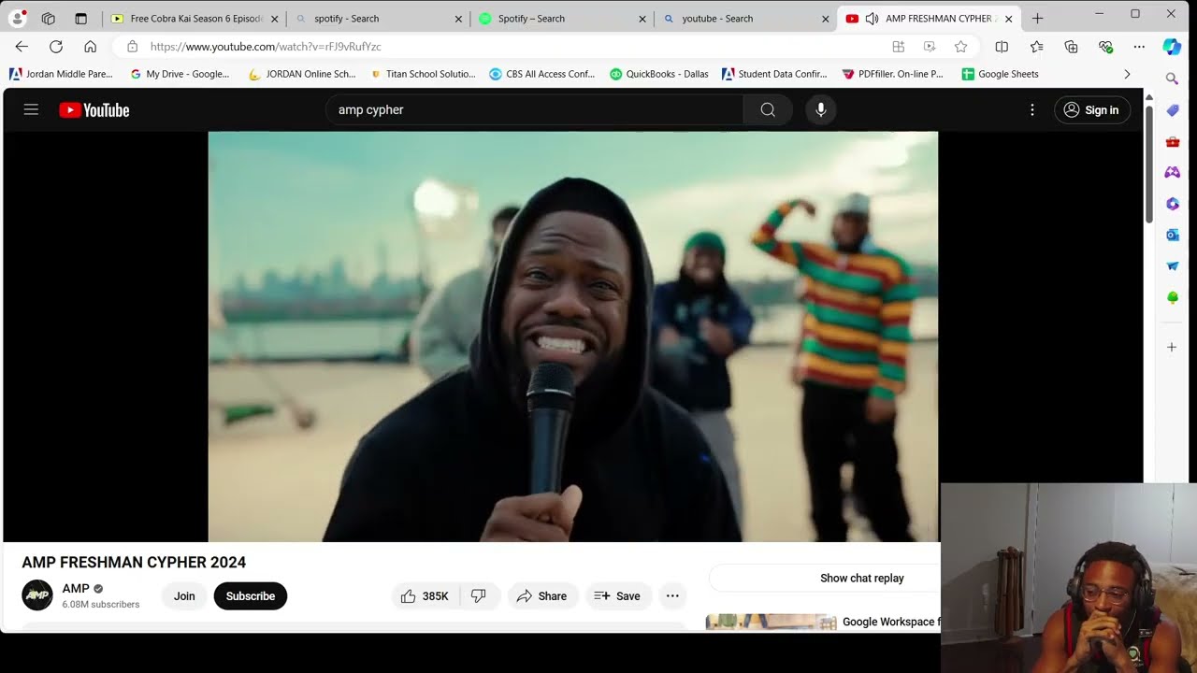Go to the YouTube home logo
This screenshot has height=673, width=1197.
[94, 110]
